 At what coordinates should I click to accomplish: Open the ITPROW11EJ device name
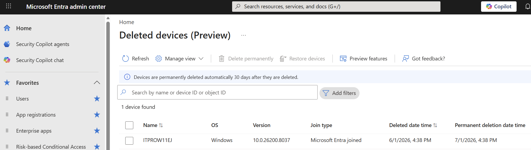click(x=158, y=140)
